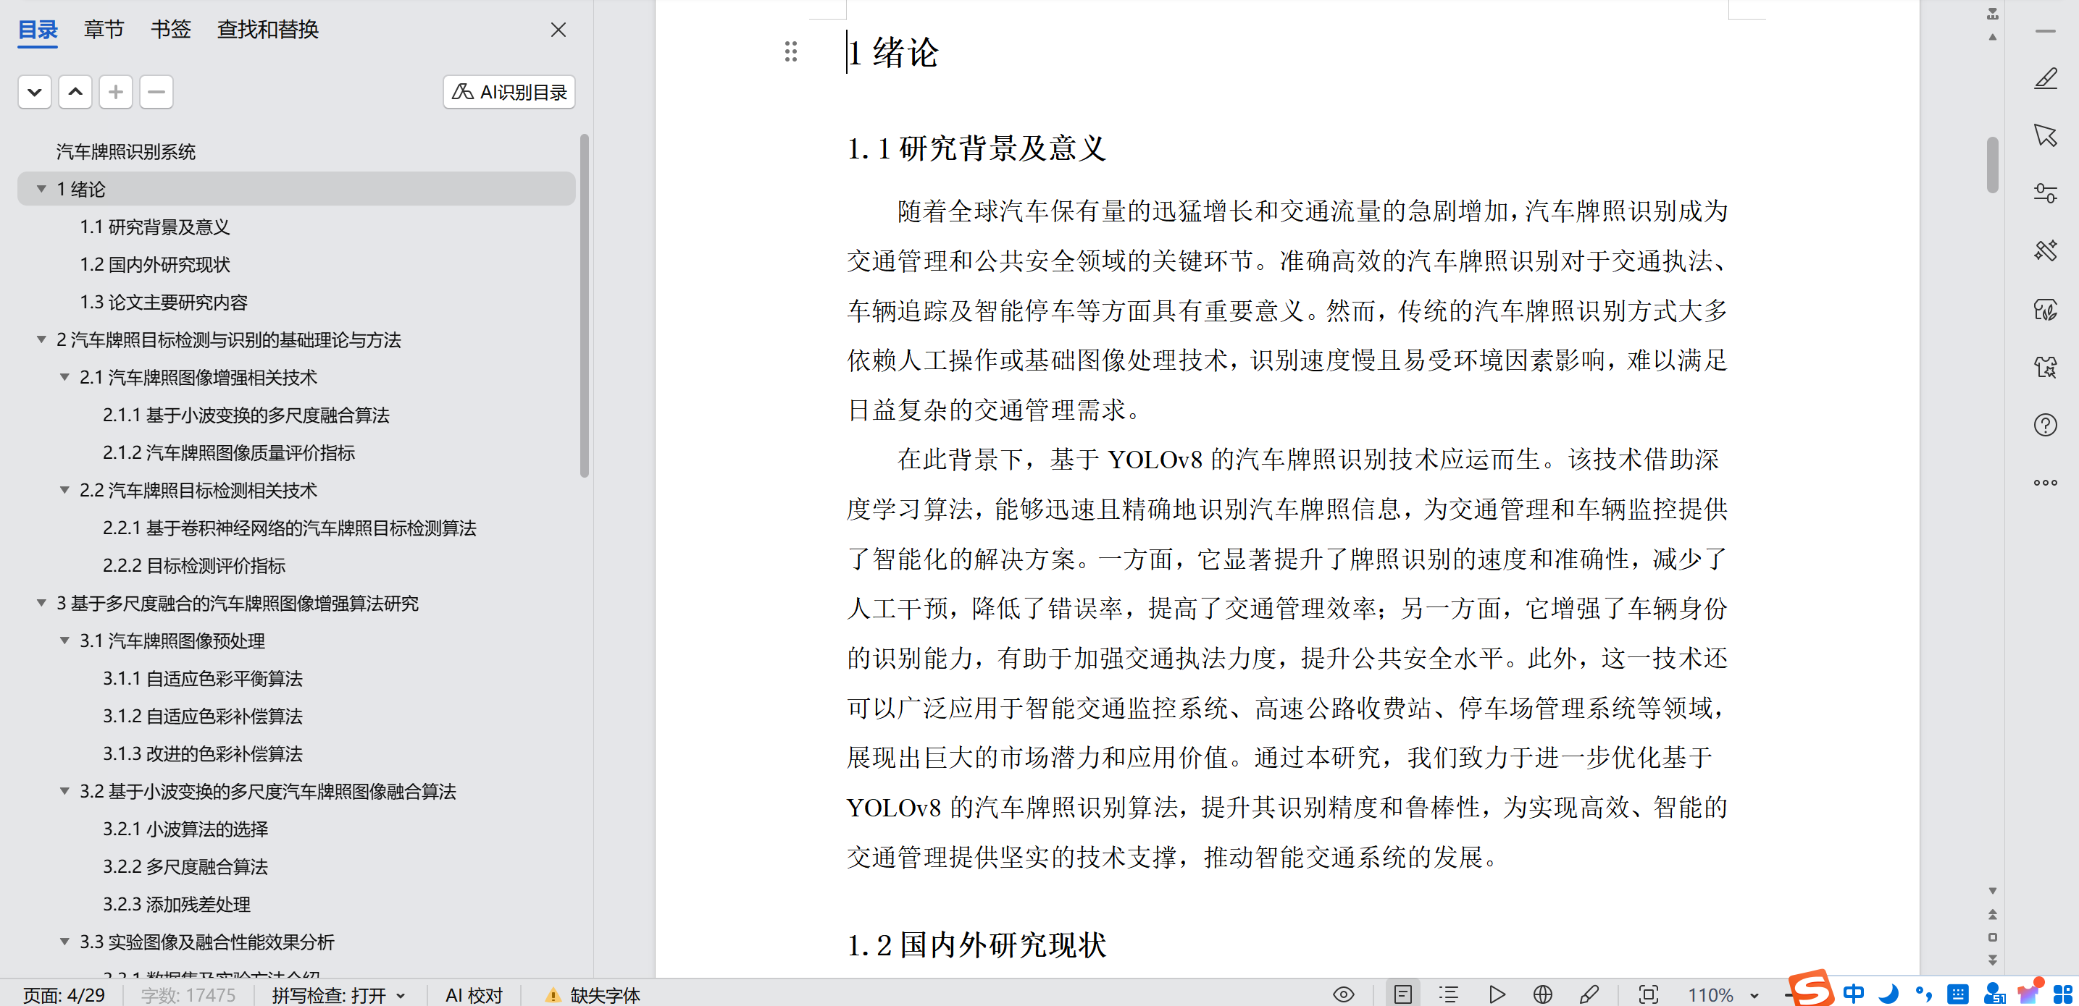Jump to 3.1.3 改进的色彩补偿算法
This screenshot has height=1006, width=2079.
[x=203, y=753]
